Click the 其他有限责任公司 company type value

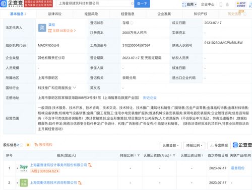pyautogui.click(x=51, y=58)
